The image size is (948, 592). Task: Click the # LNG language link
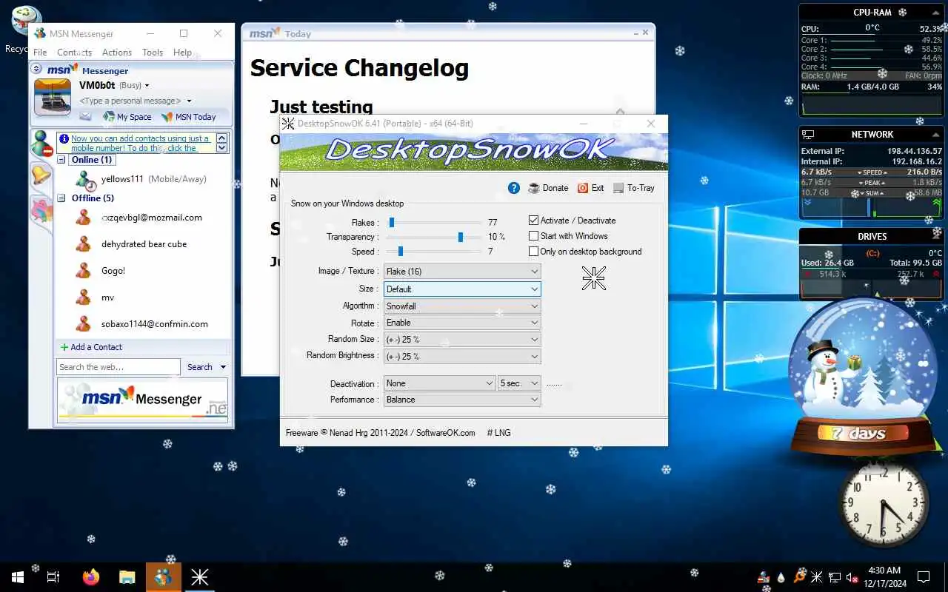coord(498,433)
